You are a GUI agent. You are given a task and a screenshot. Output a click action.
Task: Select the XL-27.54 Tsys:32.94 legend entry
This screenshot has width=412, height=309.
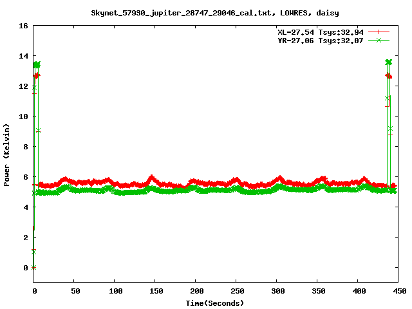(321, 32)
